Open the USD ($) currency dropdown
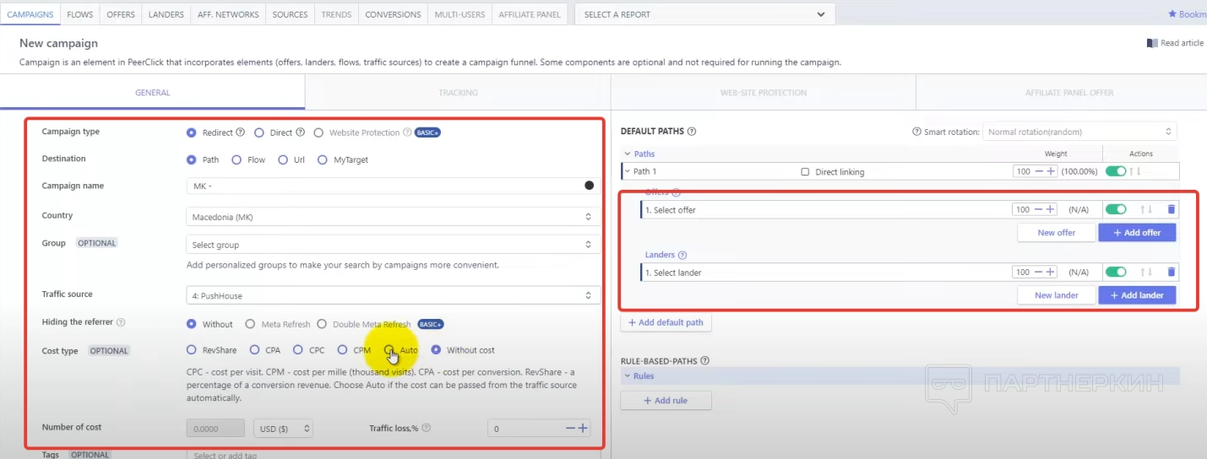This screenshot has height=459, width=1207. pyautogui.click(x=283, y=429)
